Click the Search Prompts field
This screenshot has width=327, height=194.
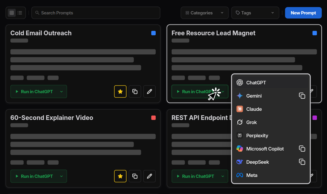pyautogui.click(x=96, y=13)
